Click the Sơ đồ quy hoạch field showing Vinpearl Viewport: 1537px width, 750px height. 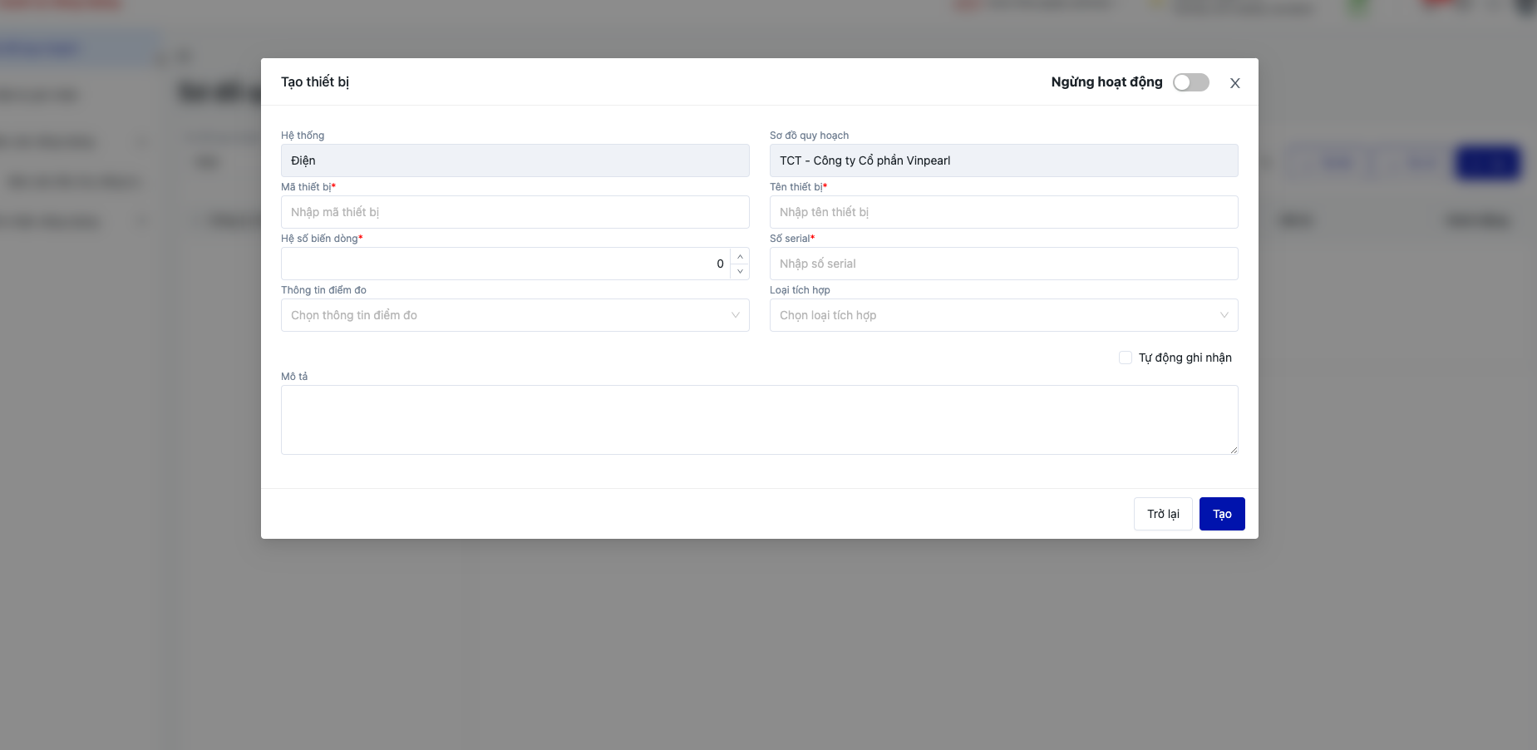click(1004, 160)
